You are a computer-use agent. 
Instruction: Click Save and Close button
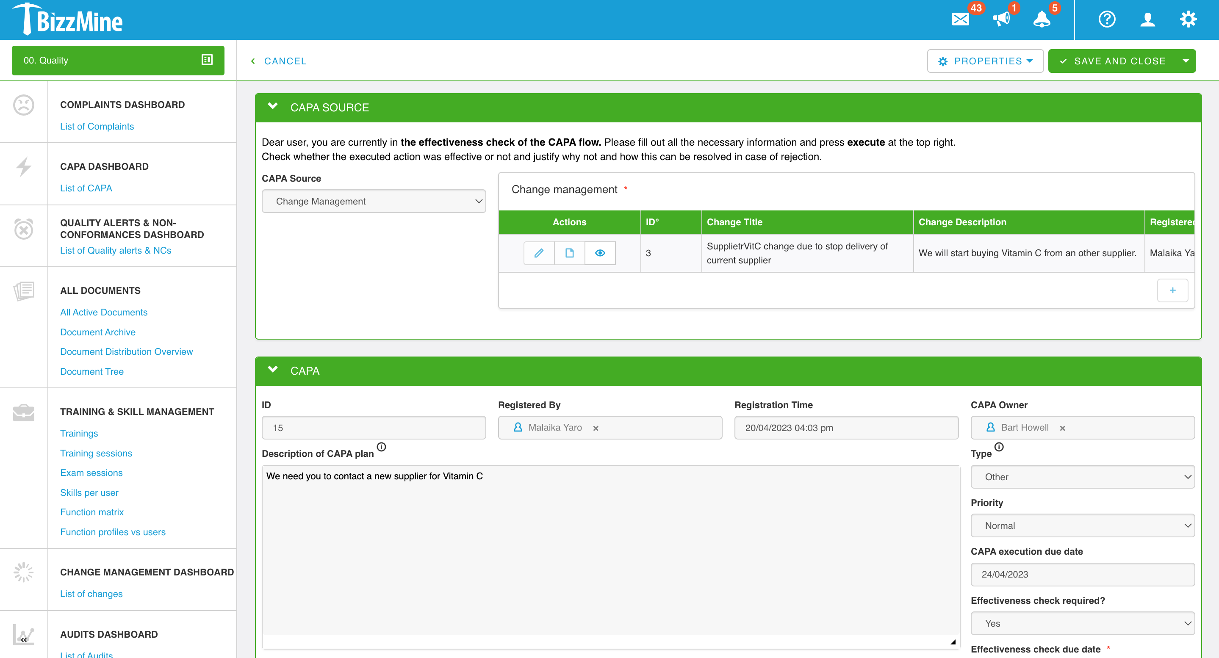(1113, 61)
